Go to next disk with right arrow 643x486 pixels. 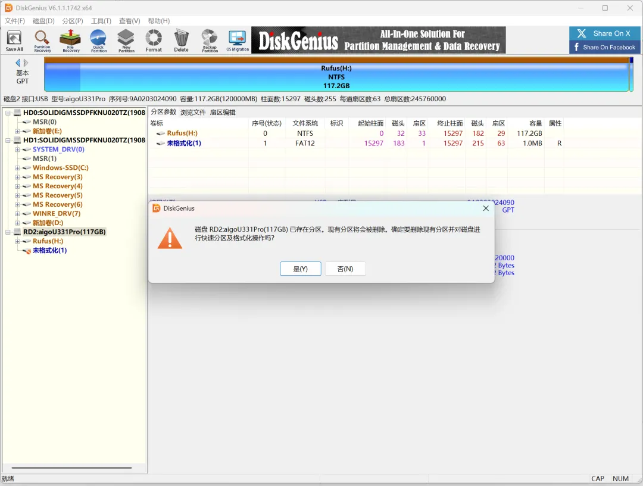coord(26,63)
